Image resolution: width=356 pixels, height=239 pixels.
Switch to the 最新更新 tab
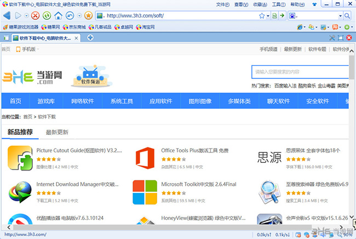coord(57,132)
